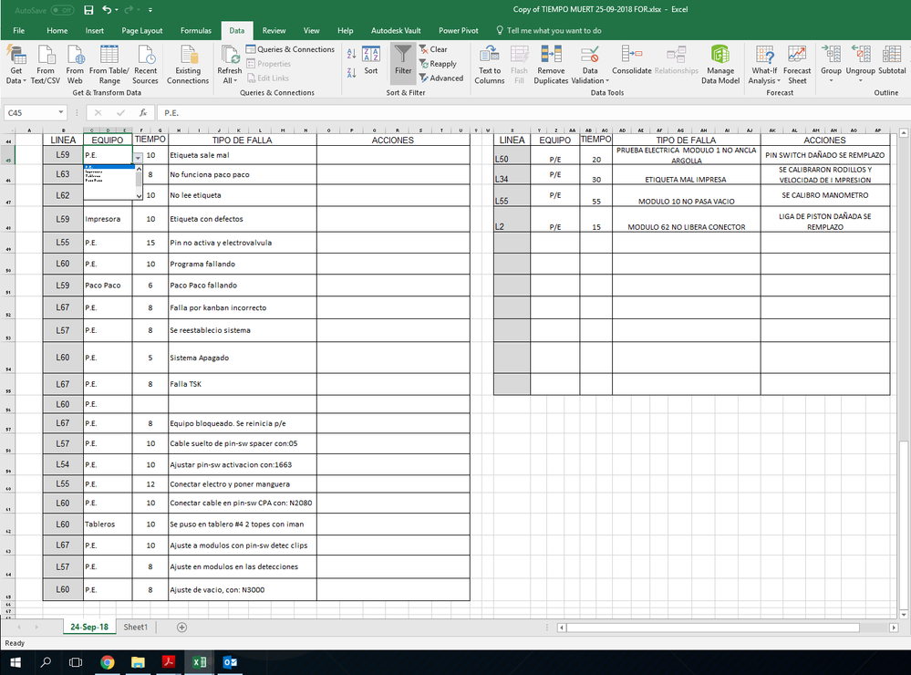Clear the current filter

pos(433,49)
